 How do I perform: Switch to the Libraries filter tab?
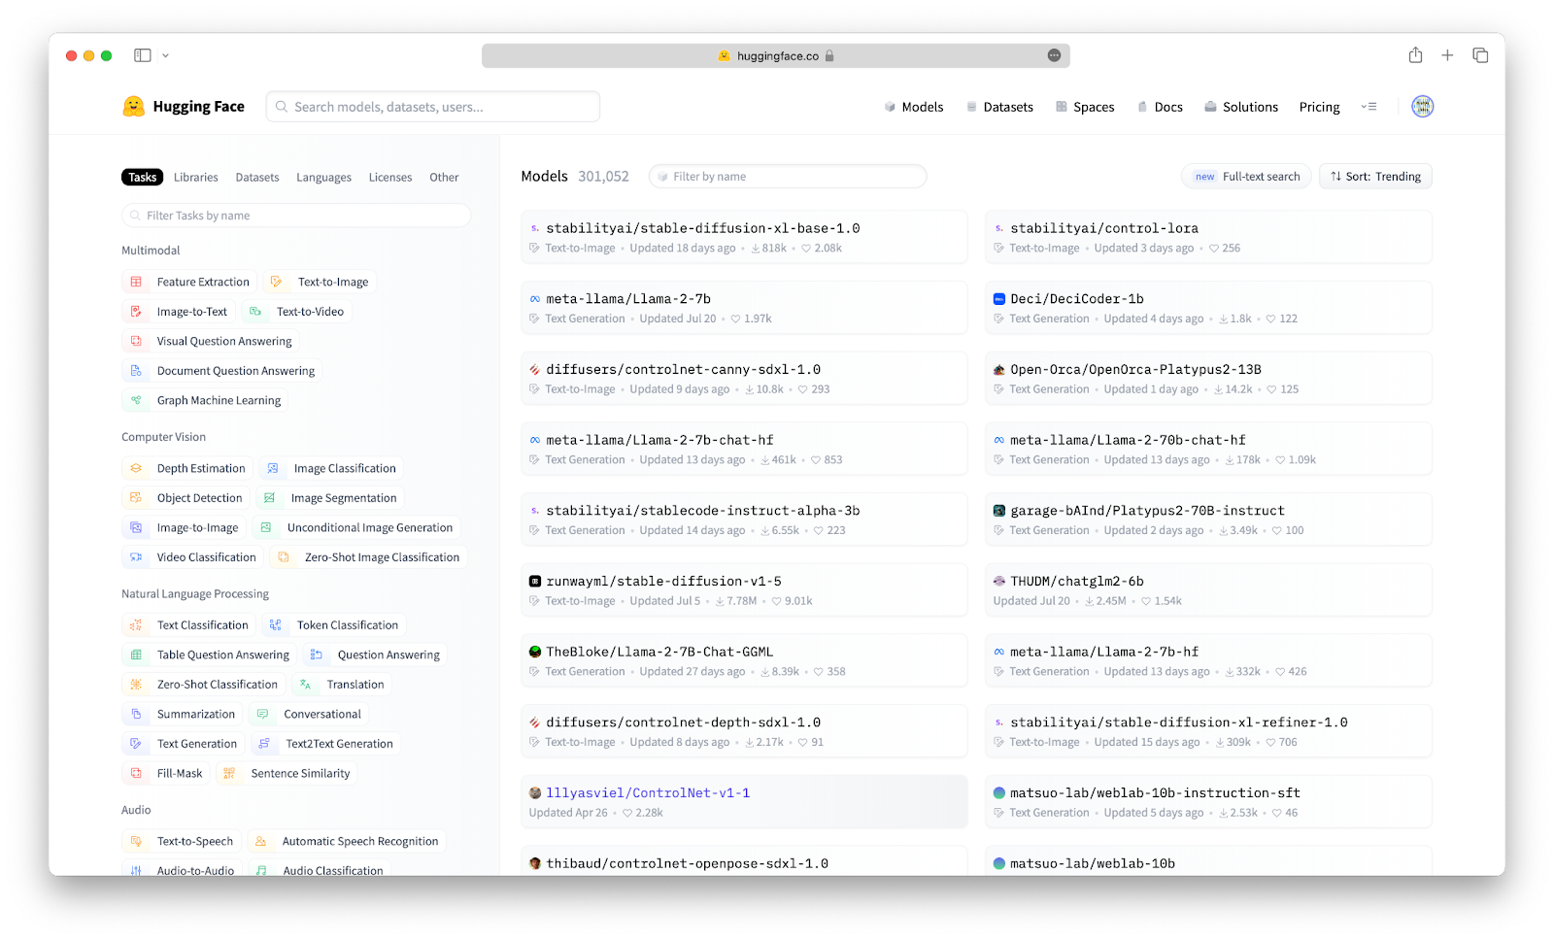tap(196, 177)
